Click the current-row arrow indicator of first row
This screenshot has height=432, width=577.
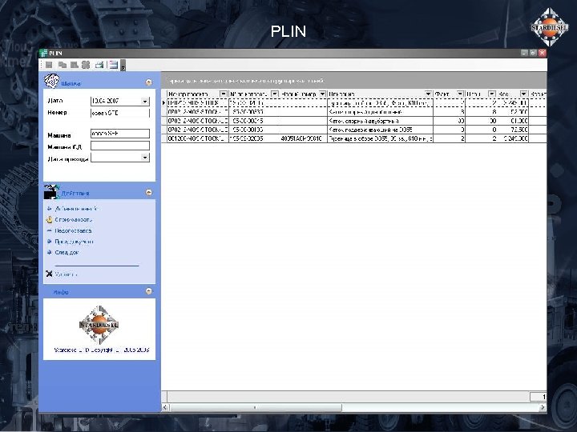coord(163,103)
